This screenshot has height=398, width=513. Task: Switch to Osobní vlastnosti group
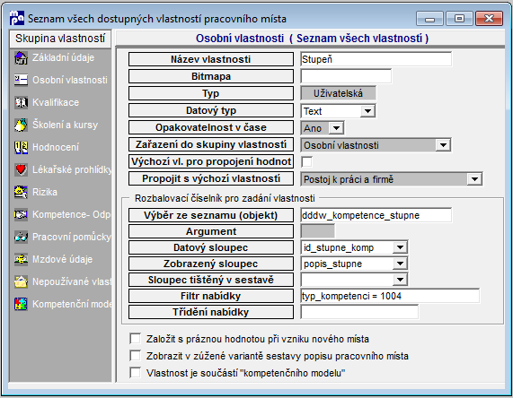click(x=70, y=80)
